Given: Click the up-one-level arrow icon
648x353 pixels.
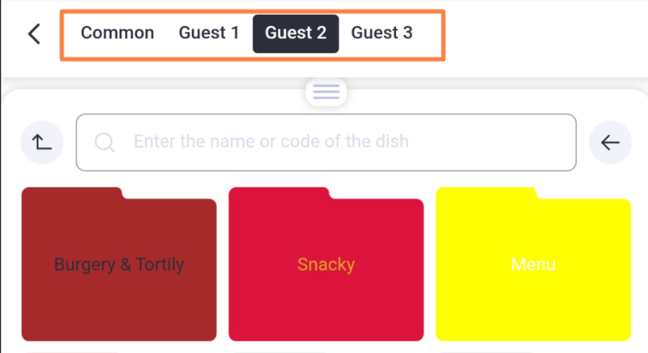Looking at the screenshot, I should [42, 142].
